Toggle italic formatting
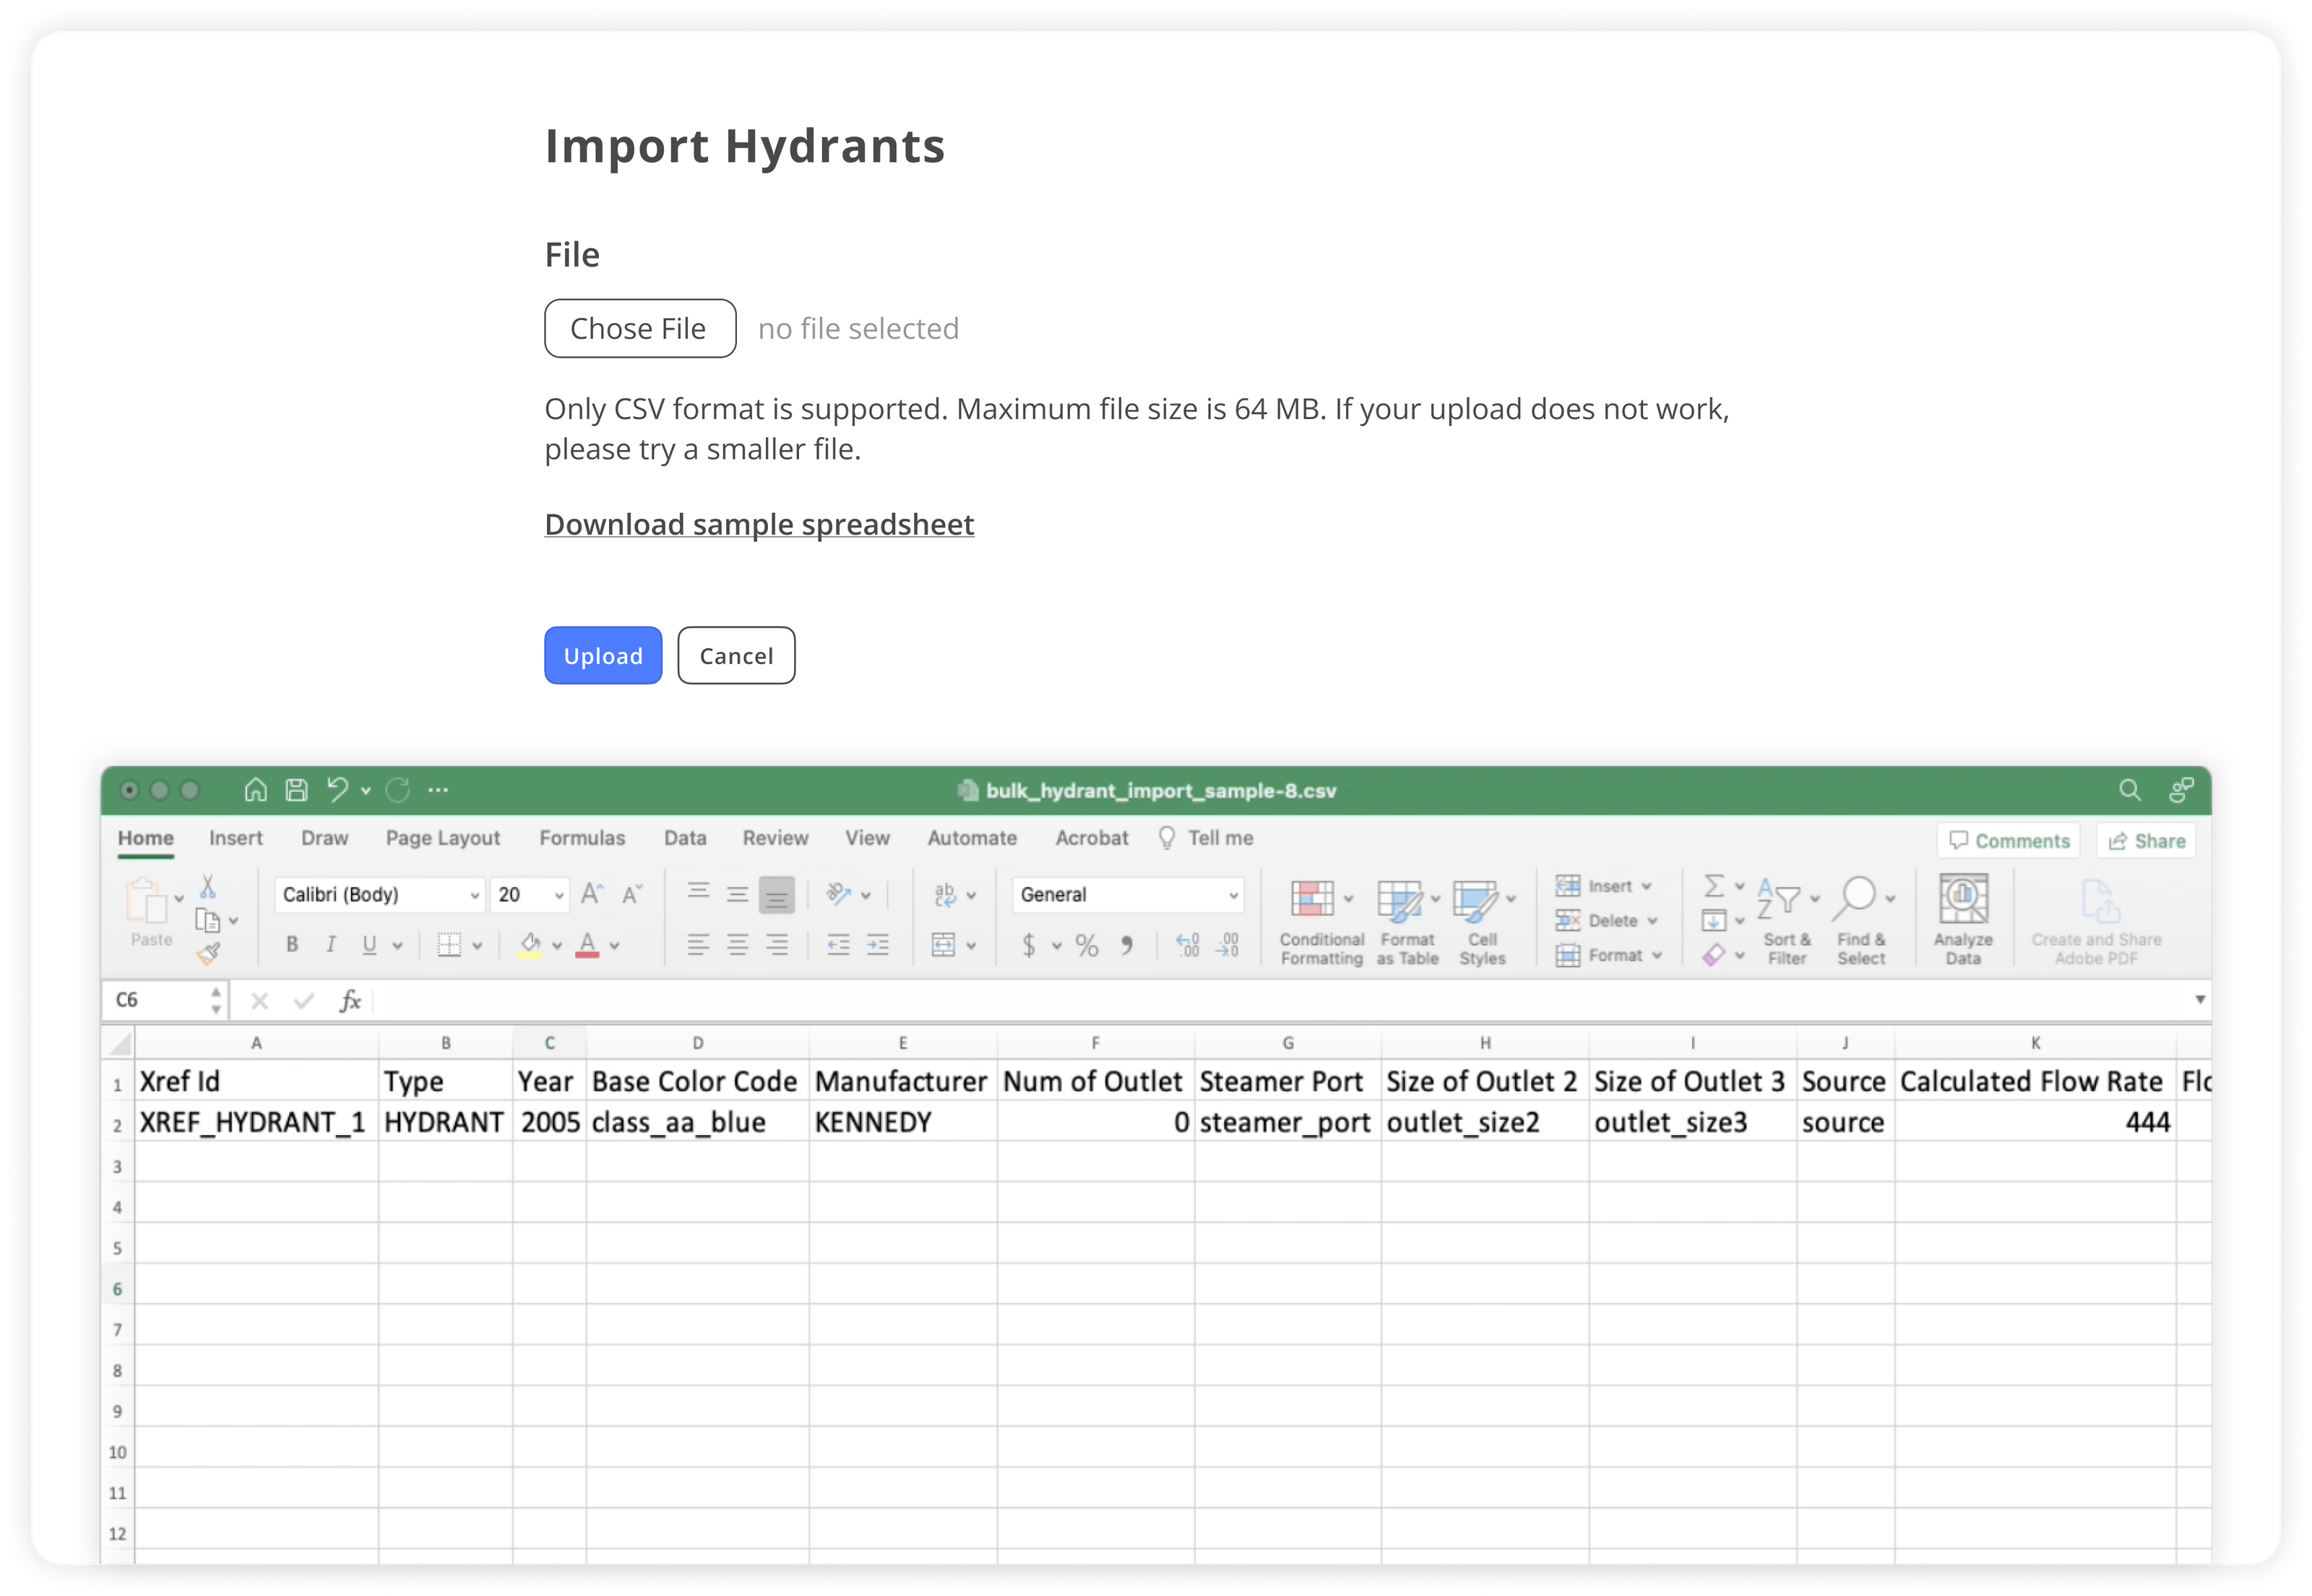 pos(331,944)
